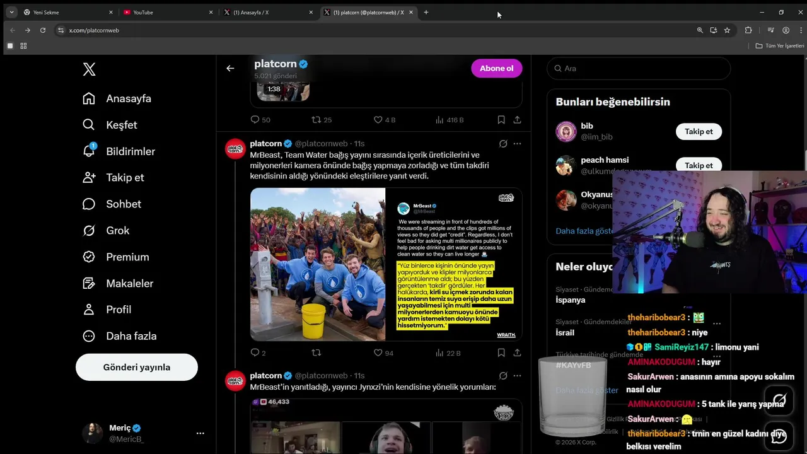Screen dimensions: 807x454
Task: Click Gönderi yayınla post button
Action: (x=137, y=367)
